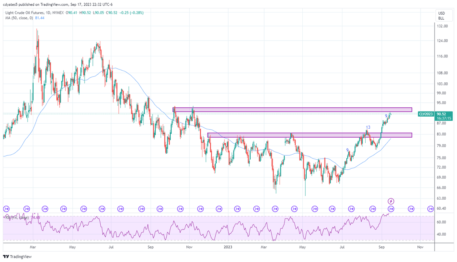Screen dimensions: 457x262
Task: Select the lower purple support zone near 83.00
Action: pyautogui.click(x=310, y=135)
